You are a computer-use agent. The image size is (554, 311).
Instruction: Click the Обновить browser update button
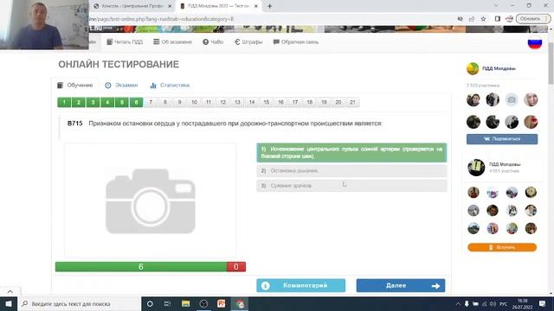pos(533,19)
